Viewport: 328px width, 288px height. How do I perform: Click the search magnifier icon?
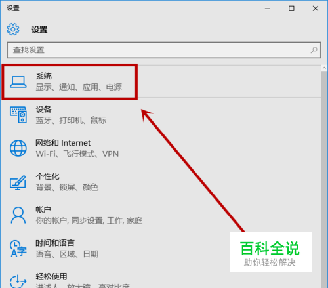(x=314, y=50)
